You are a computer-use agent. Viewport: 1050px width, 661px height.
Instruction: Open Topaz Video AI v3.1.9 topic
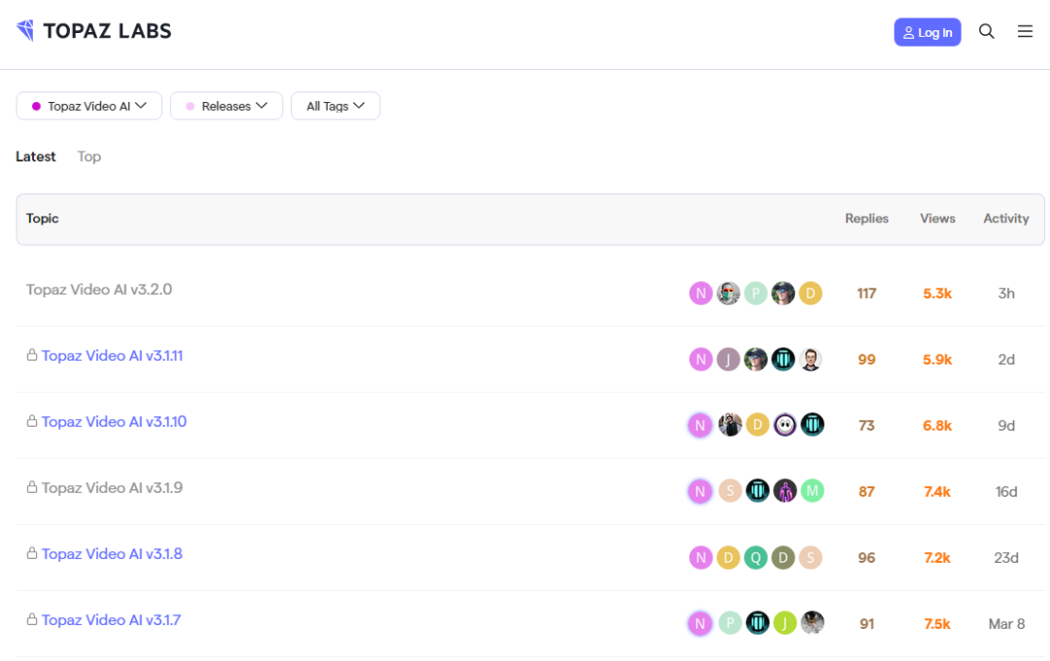(112, 488)
